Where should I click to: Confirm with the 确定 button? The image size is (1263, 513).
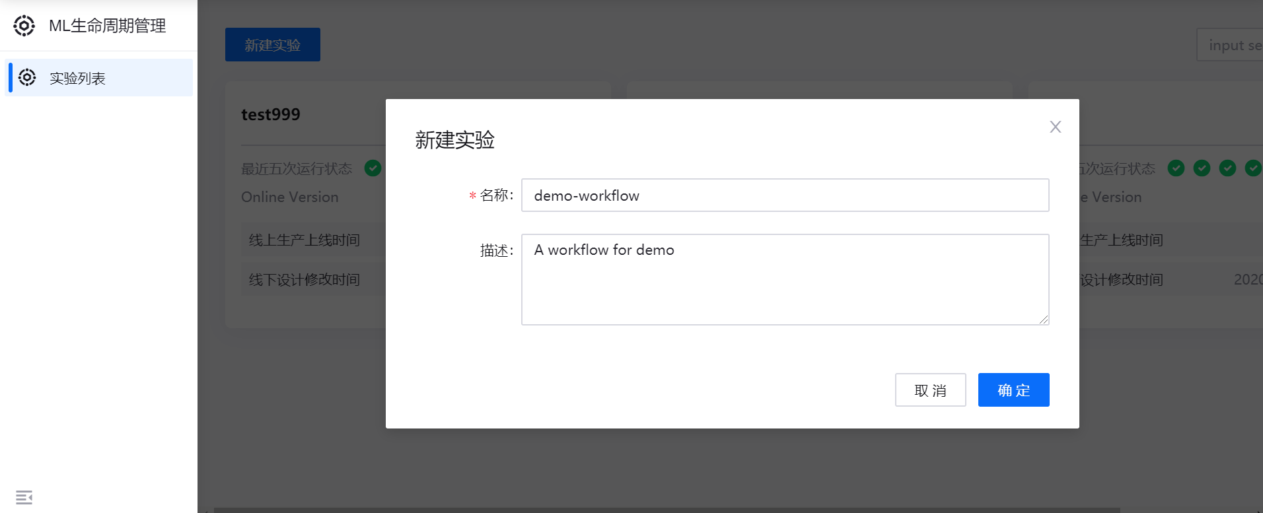click(x=1013, y=390)
